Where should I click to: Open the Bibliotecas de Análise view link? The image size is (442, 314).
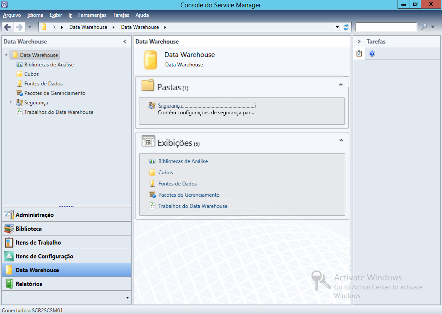tap(183, 161)
